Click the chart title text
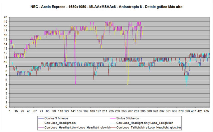The width and height of the screenshot is (213, 132). pyautogui.click(x=106, y=7)
